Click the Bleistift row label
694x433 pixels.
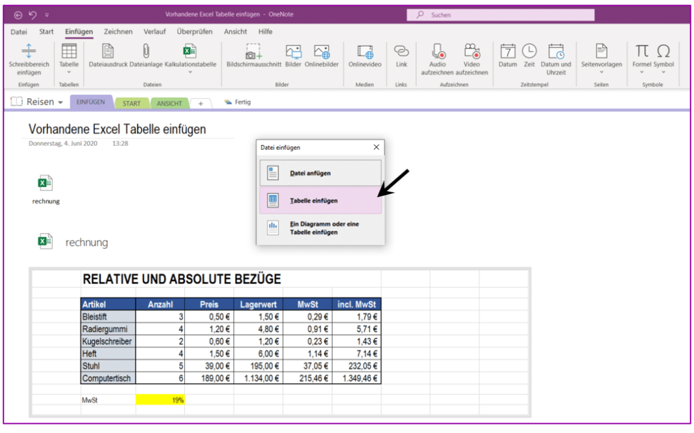tap(108, 316)
